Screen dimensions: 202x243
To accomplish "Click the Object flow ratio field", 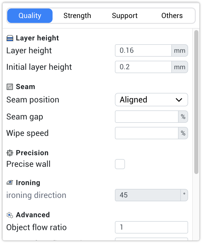I will click(x=151, y=227).
